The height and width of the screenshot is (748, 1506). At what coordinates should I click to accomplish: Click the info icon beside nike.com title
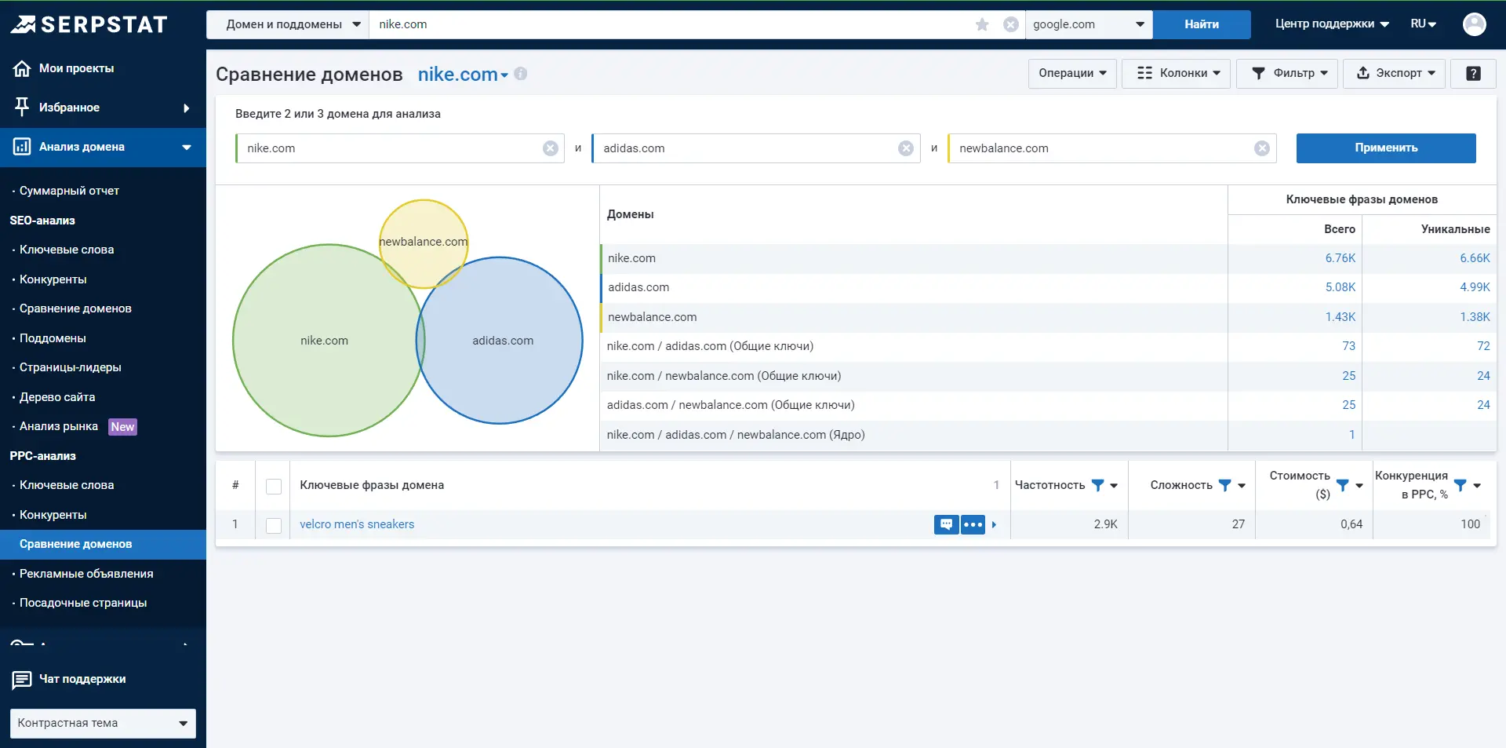tap(521, 74)
